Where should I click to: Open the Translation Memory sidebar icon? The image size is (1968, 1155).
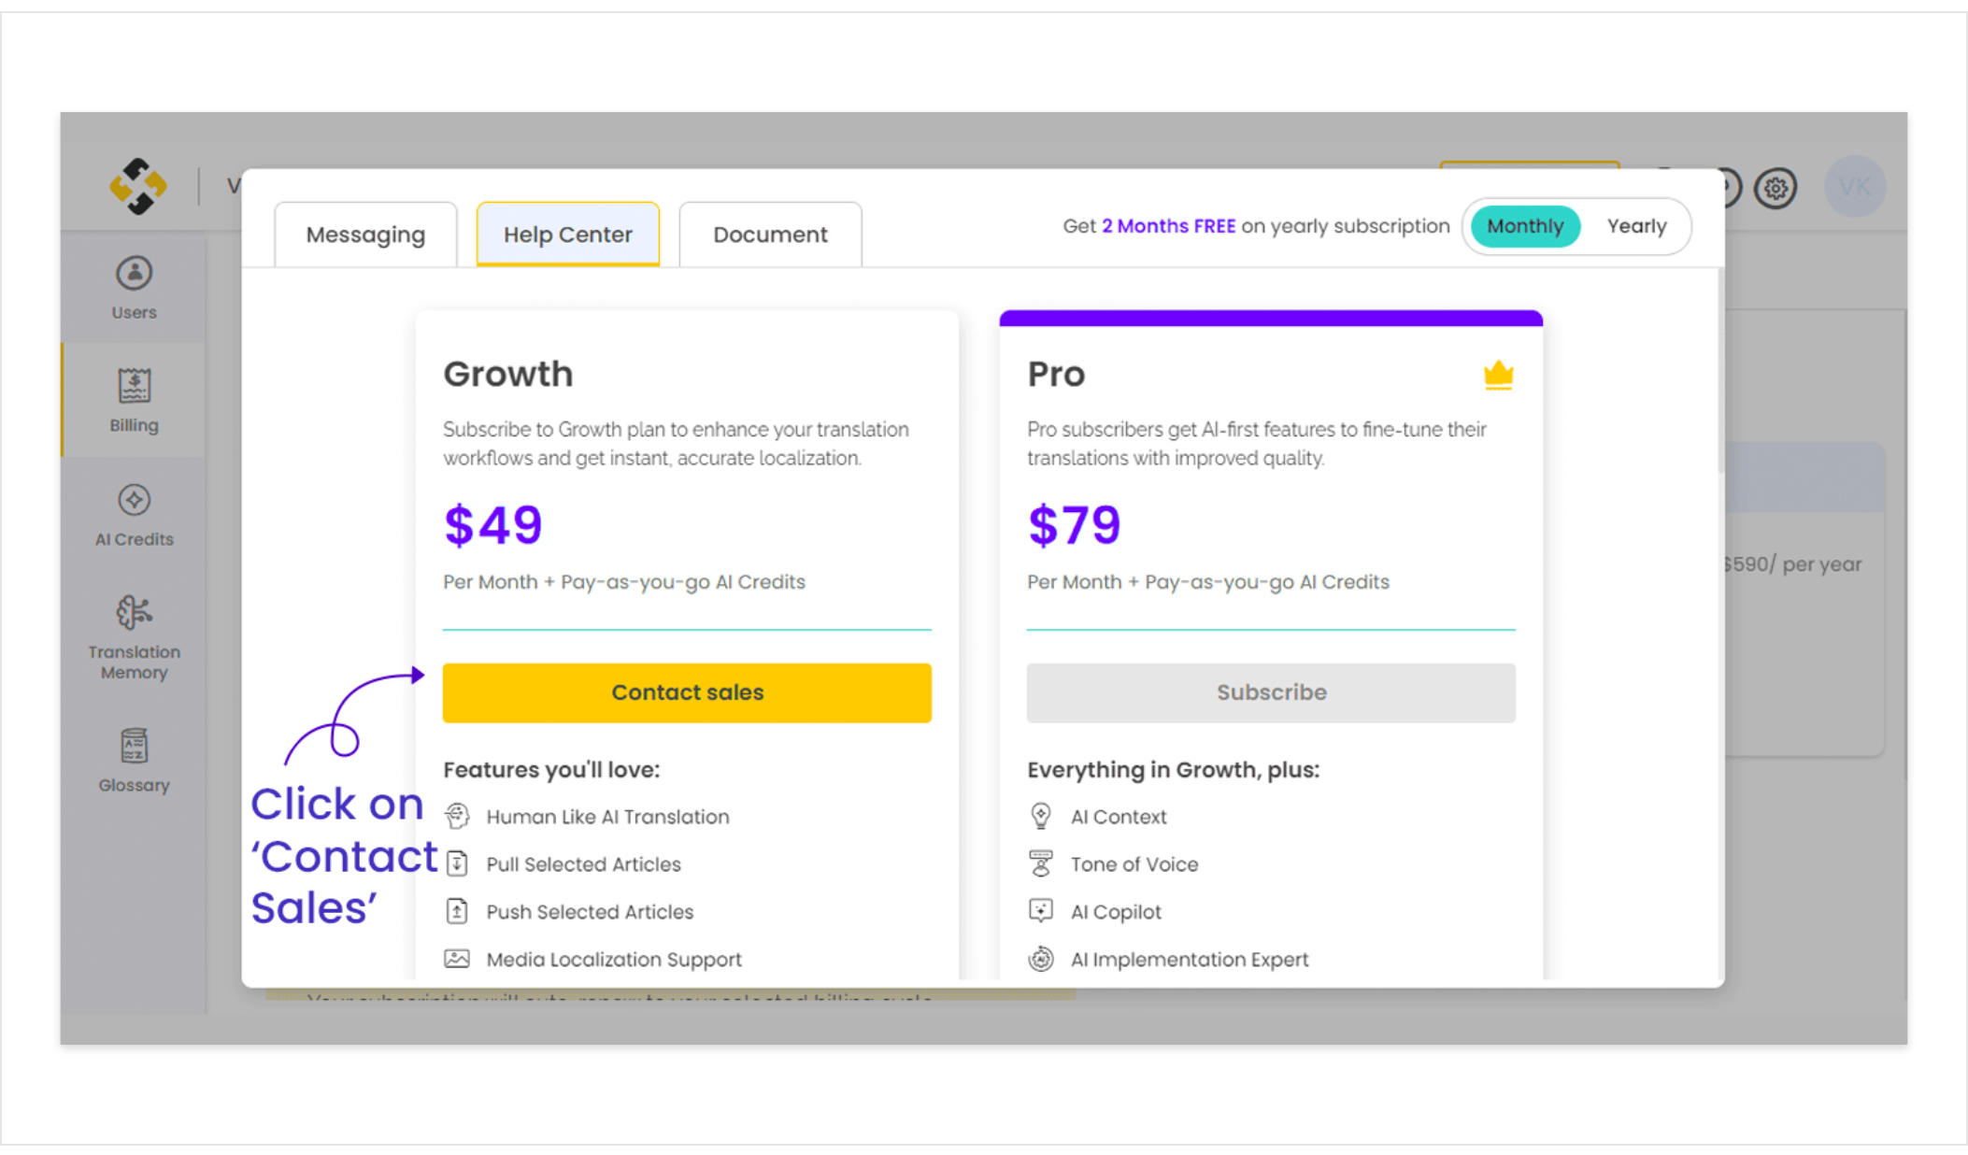(134, 637)
